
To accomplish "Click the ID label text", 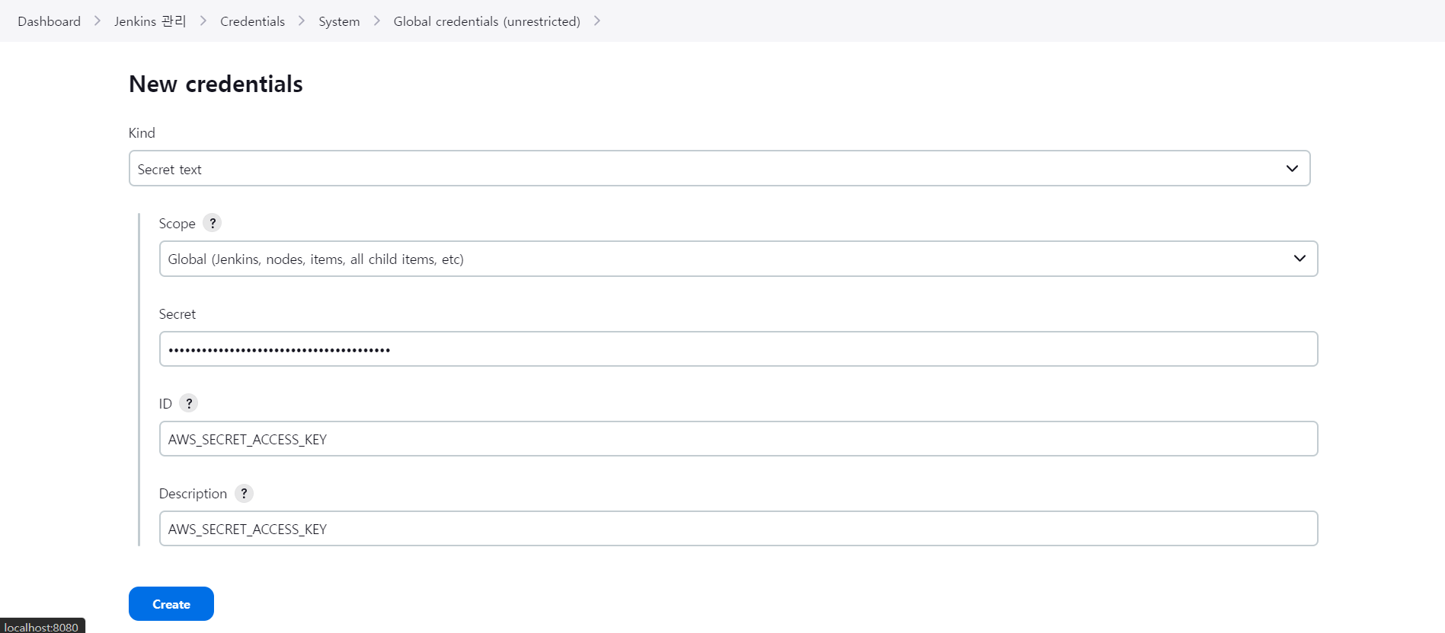I will [165, 403].
